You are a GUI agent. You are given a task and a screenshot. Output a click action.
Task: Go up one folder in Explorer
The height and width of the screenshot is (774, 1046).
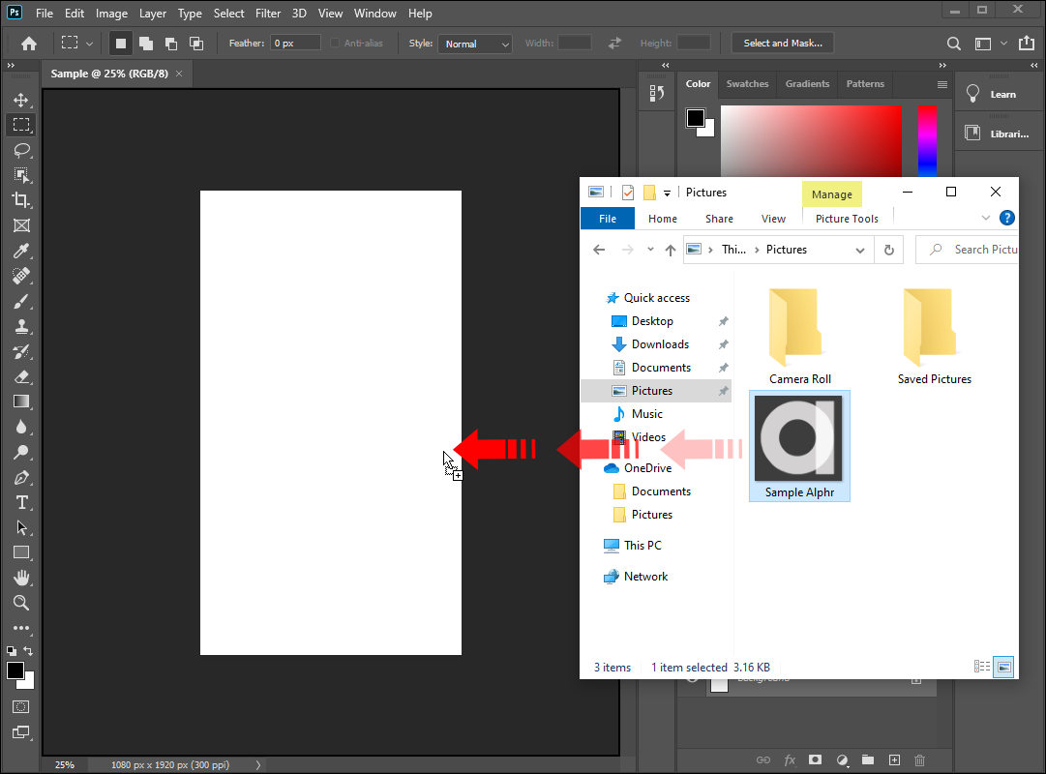click(670, 250)
